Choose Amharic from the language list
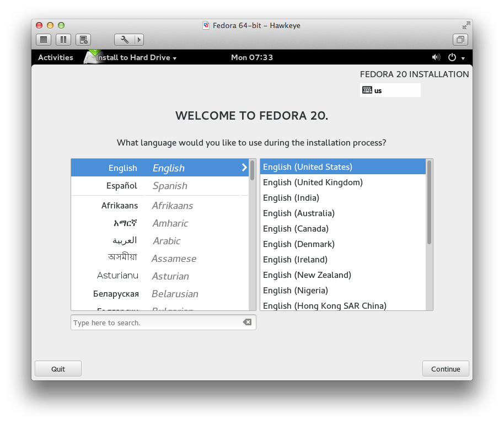Image resolution: width=504 pixels, height=424 pixels. point(160,223)
